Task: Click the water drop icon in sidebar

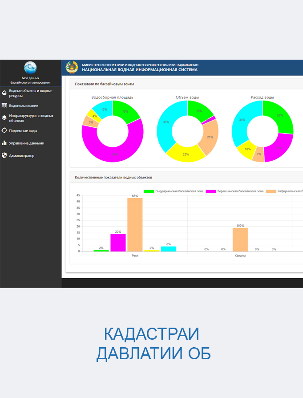Action: click(x=4, y=93)
